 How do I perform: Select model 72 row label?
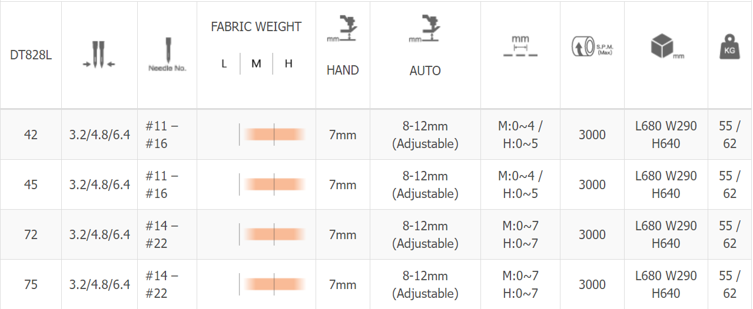[x=31, y=234]
